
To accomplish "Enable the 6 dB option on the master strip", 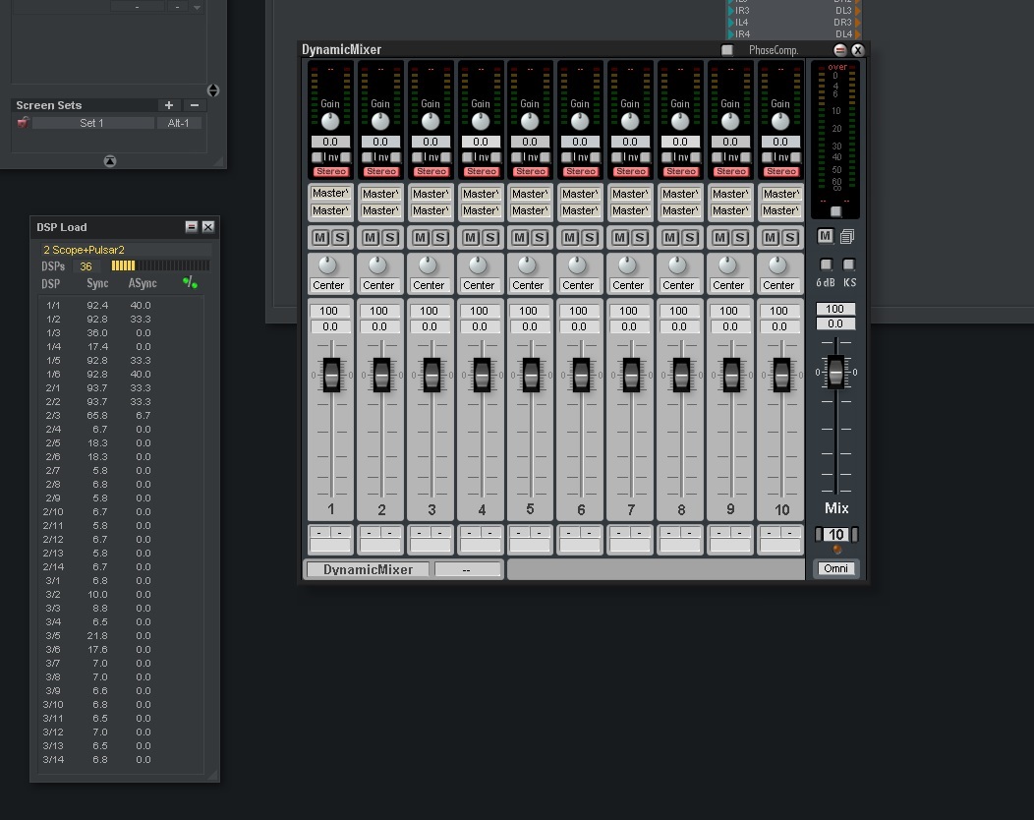I will click(x=826, y=264).
